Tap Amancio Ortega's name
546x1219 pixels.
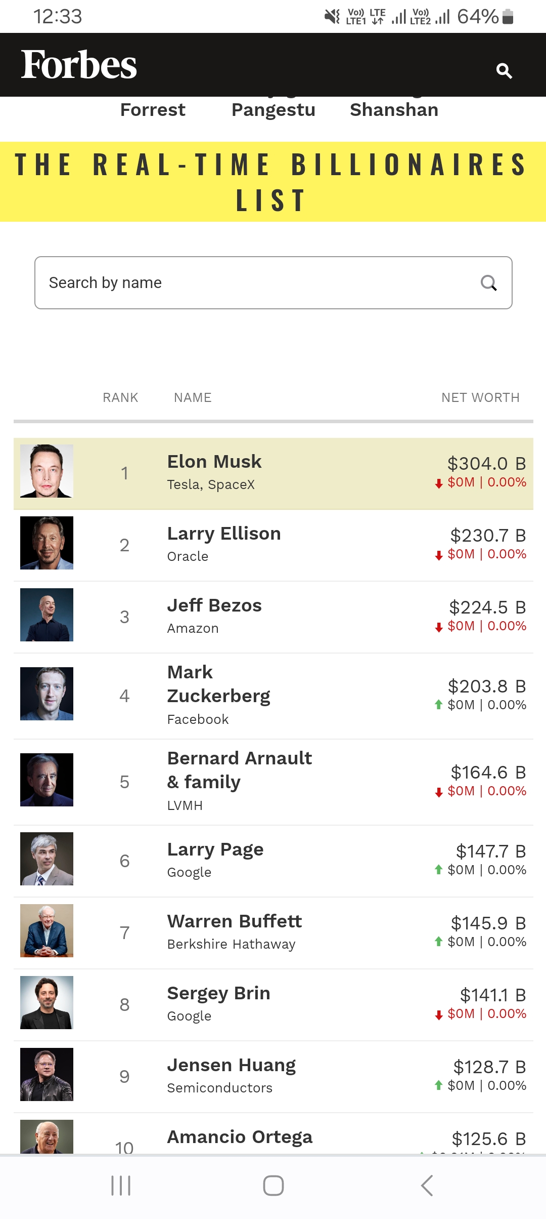(x=240, y=1137)
